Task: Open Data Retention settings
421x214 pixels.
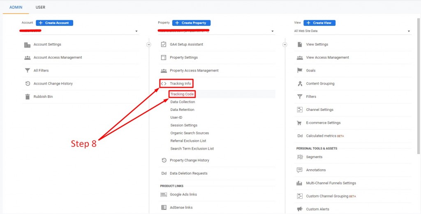Action: (182, 110)
